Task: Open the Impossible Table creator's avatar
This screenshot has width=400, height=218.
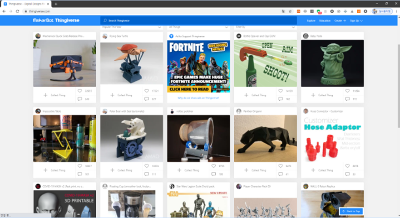Action: tap(38, 111)
